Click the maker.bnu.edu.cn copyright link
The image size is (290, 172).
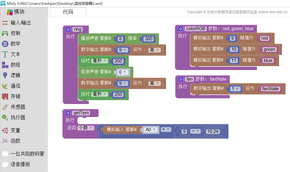click(273, 12)
